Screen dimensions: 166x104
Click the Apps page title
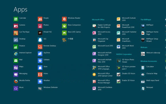pyautogui.click(x=20, y=10)
